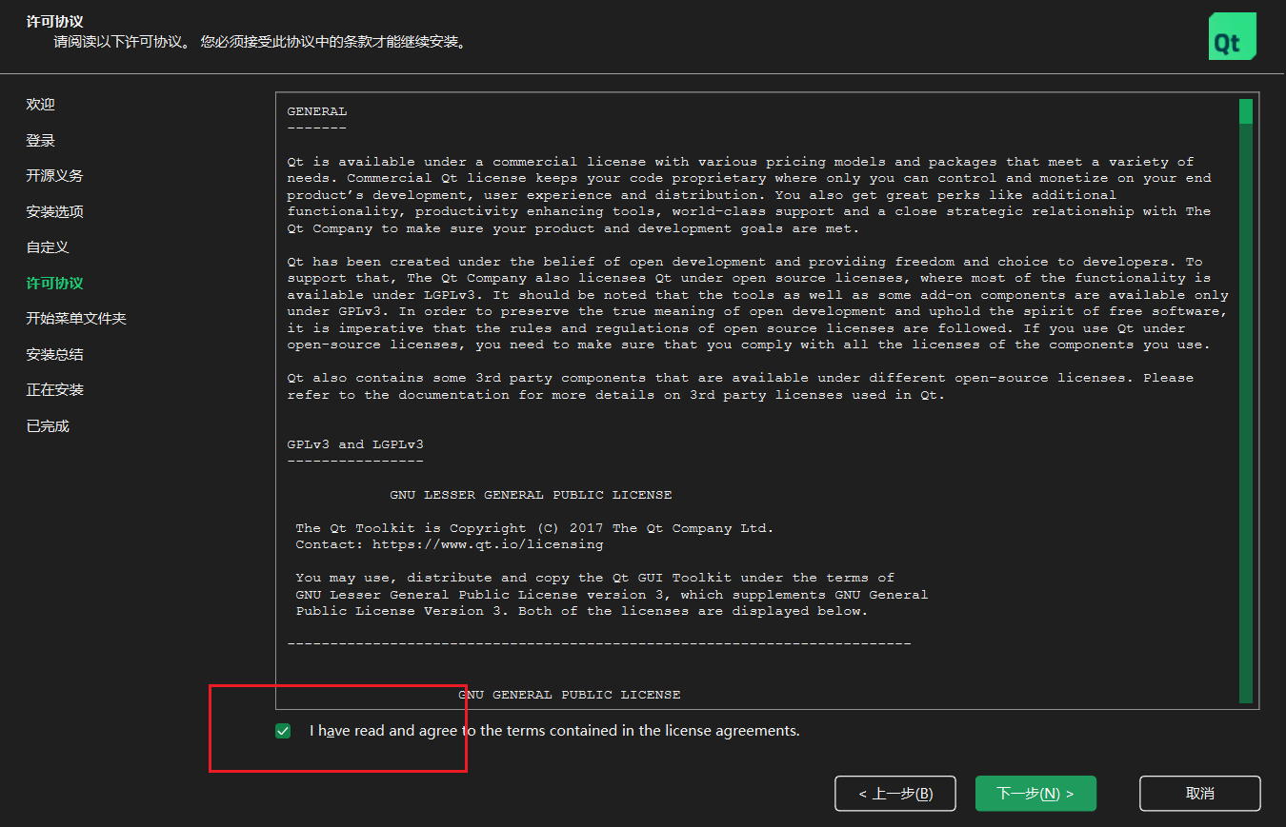The width and height of the screenshot is (1286, 827).
Task: Select 开源义务 step in sidebar
Action: 55,176
